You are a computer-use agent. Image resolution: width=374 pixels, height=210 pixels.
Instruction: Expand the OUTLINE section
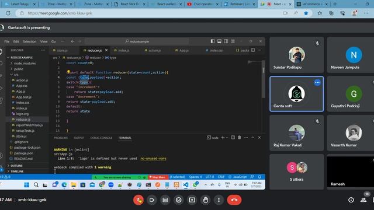[x=16, y=166]
